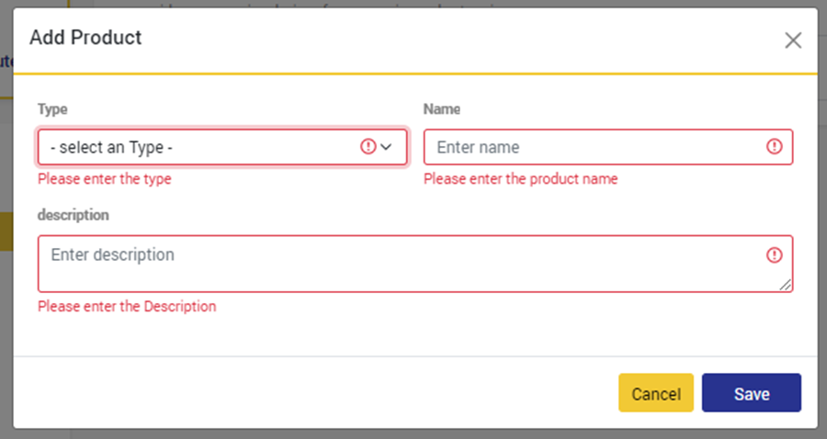Click the yellow bar behind dialog's left edge
The image size is (827, 439).
6,231
